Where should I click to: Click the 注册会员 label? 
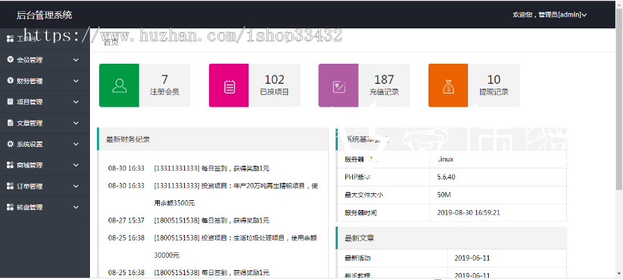coord(165,92)
